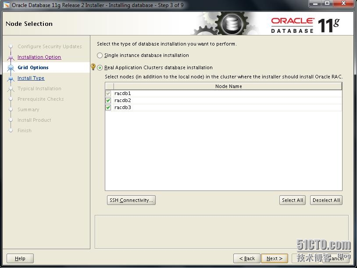Image resolution: width=357 pixels, height=268 pixels.
Task: Maximize the Oracle installer window
Action: coord(327,4)
